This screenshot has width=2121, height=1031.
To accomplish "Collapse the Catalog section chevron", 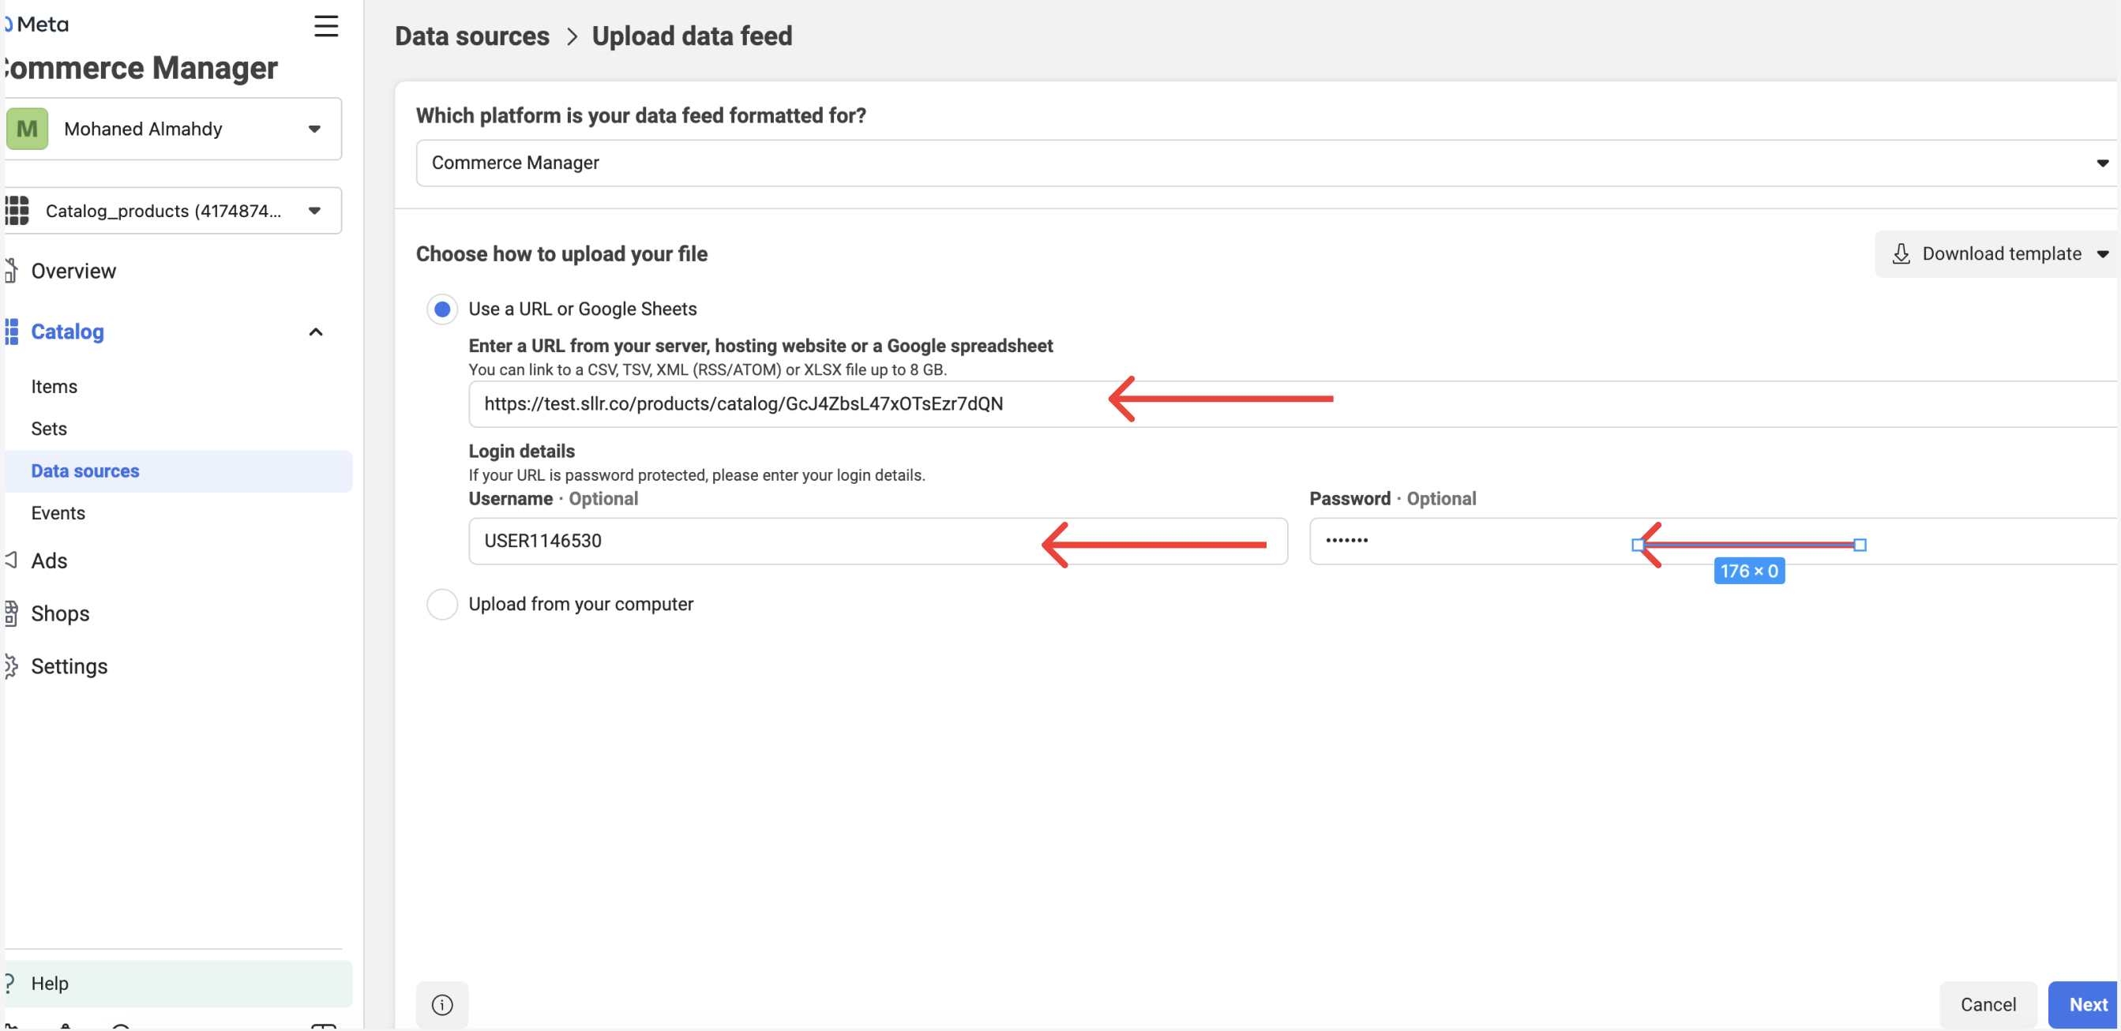I will [315, 332].
